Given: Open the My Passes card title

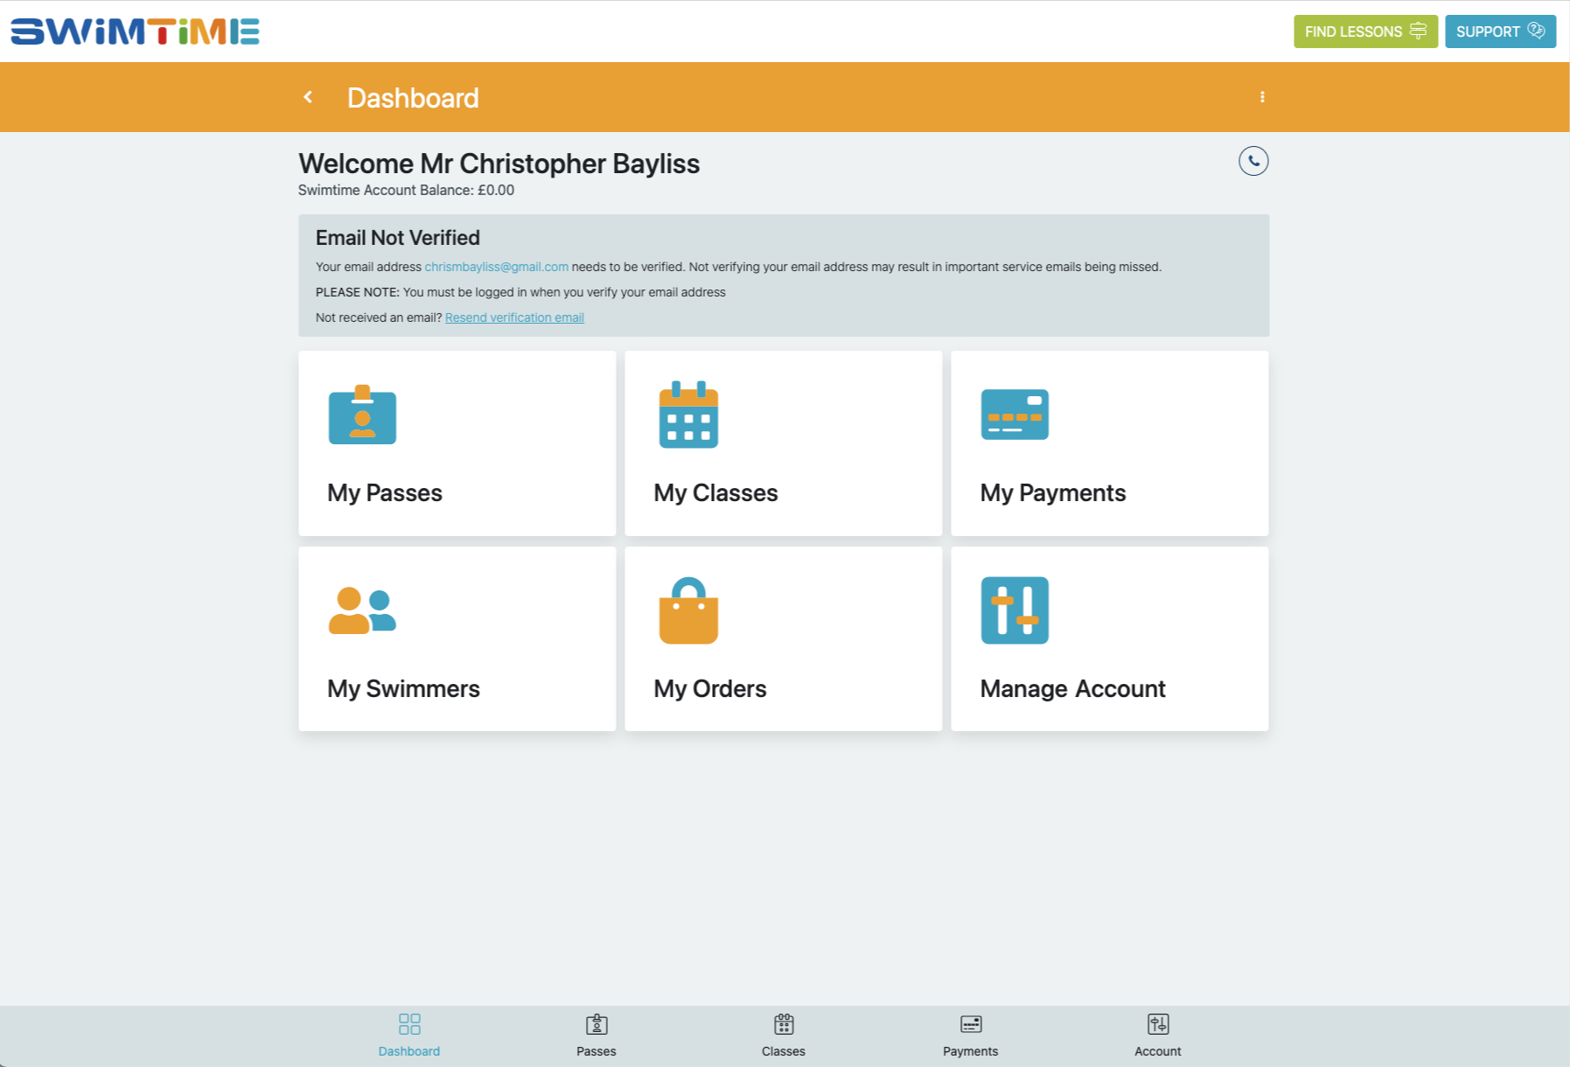Looking at the screenshot, I should click(x=385, y=493).
